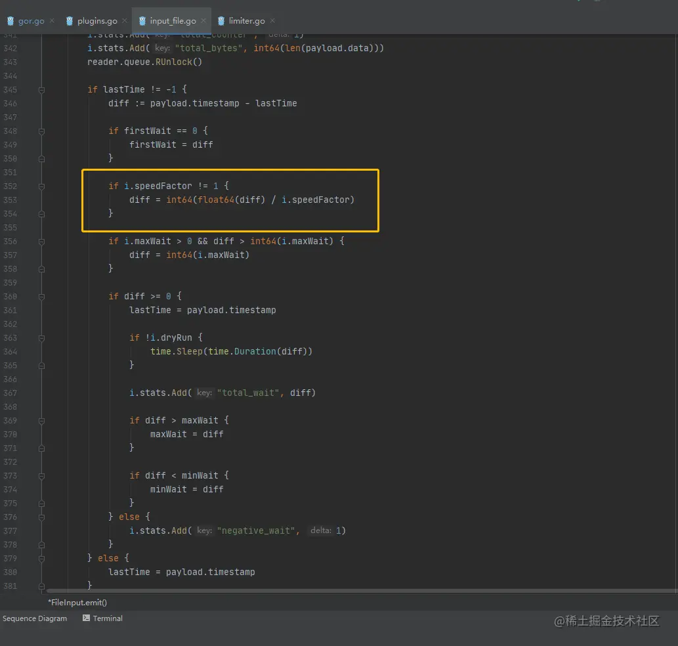The height and width of the screenshot is (646, 678).
Task: Collapse the minWait block at line 373
Action: 41,476
